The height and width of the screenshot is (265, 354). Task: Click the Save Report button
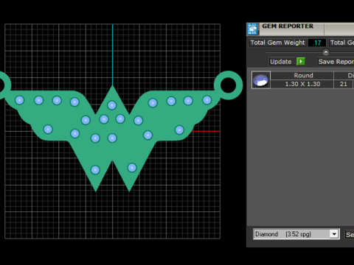coord(336,62)
